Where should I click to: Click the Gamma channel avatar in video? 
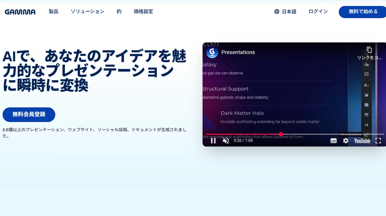[212, 52]
